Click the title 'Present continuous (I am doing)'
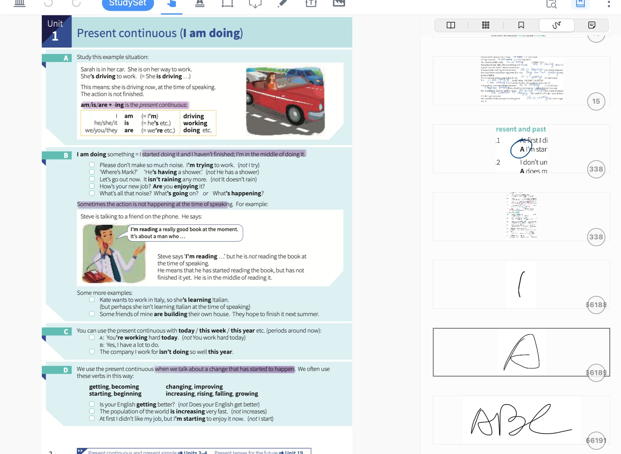Image resolution: width=621 pixels, height=454 pixels. click(160, 33)
